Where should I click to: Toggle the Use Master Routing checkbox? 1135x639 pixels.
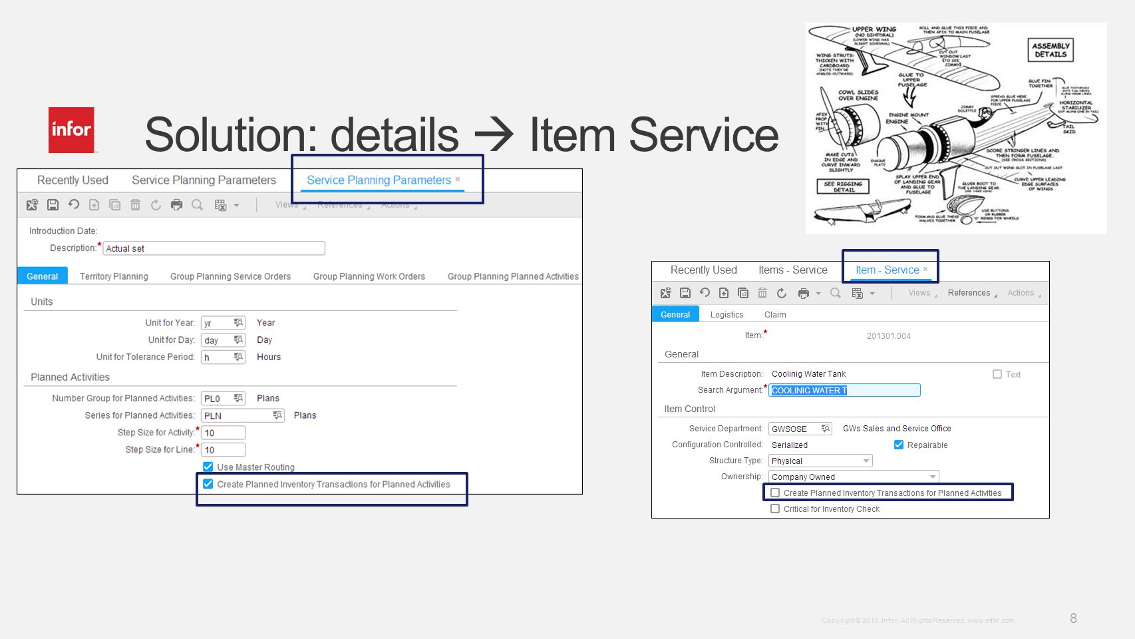(208, 467)
